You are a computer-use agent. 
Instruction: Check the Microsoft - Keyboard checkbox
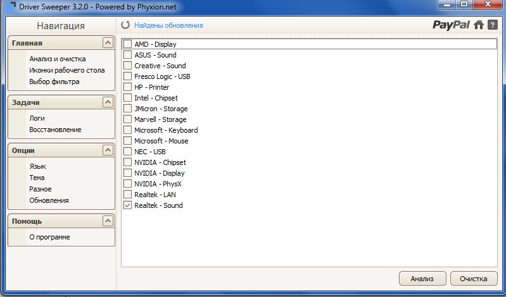coord(127,130)
